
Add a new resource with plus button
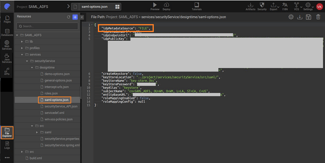tap(75, 17)
